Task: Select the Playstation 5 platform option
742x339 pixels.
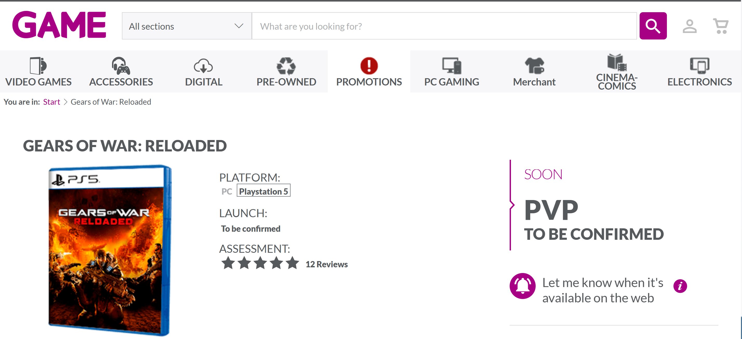Action: coord(264,190)
